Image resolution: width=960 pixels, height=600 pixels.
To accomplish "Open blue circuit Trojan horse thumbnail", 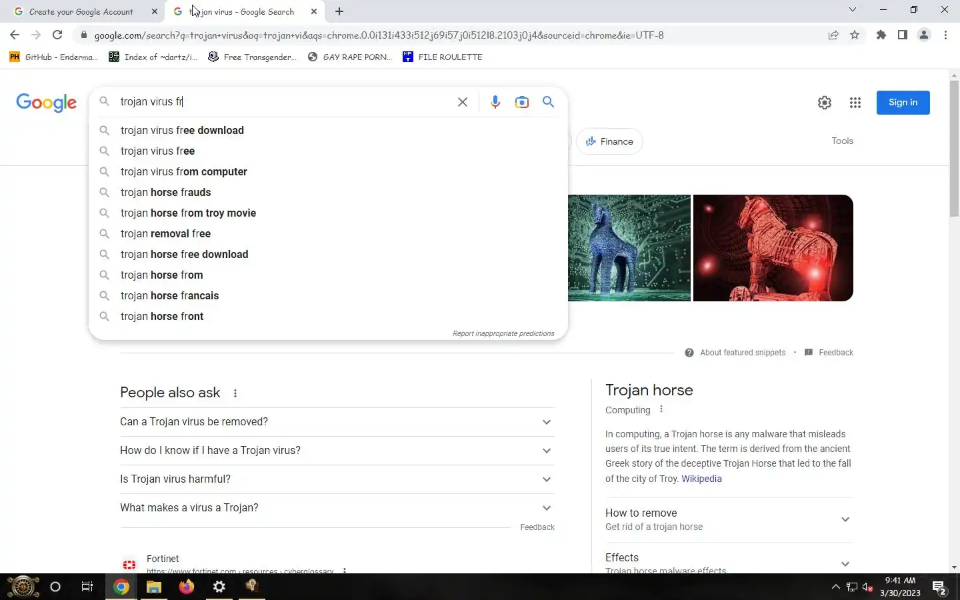I will [629, 248].
